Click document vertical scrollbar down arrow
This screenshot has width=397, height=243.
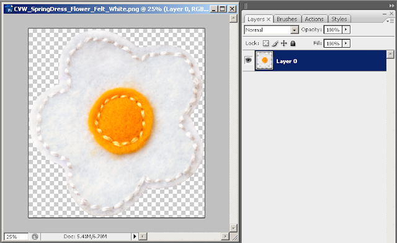coord(233,228)
